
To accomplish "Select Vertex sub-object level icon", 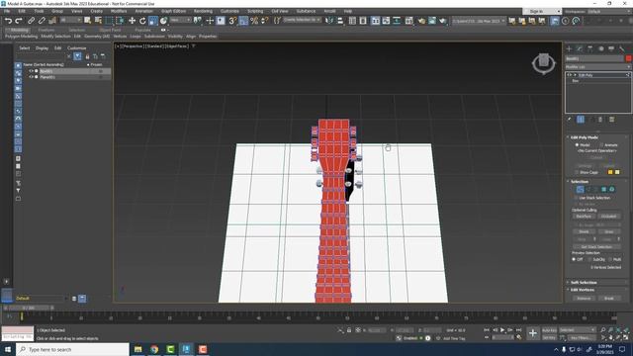I will click(581, 189).
